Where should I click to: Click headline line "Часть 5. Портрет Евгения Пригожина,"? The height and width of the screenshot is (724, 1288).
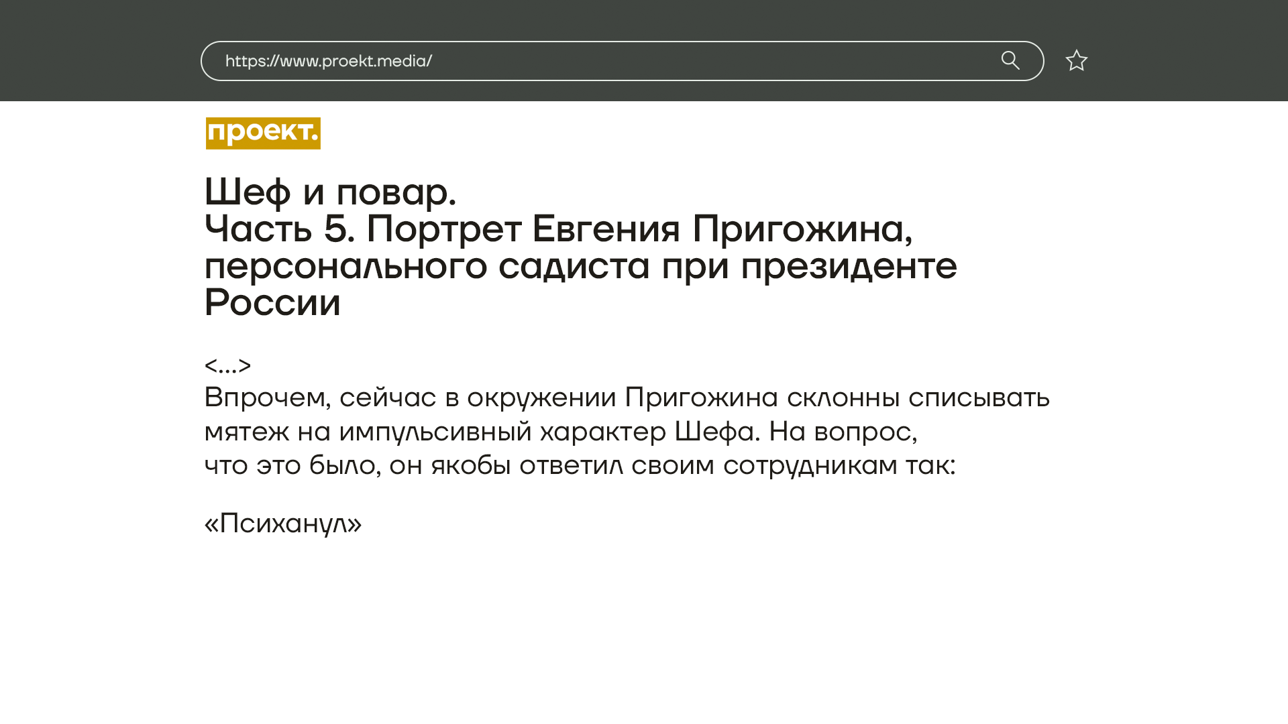tap(558, 229)
